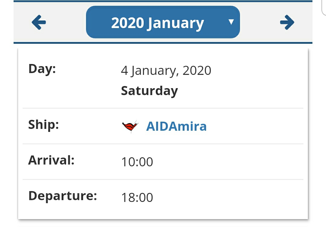The image size is (326, 227).
Task: Click the Day: label
Action: tap(42, 69)
